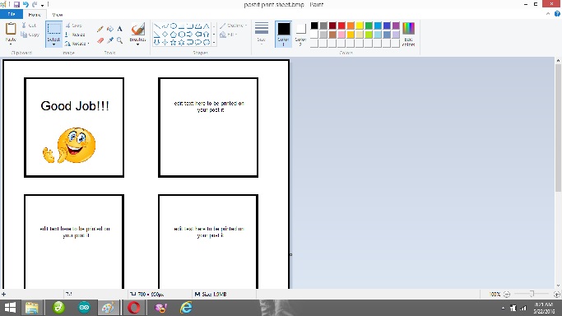
Task: Pick the diamond shape
Action: pos(165,34)
